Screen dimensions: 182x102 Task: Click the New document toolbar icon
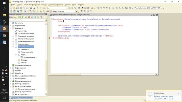pyautogui.click(x=11, y=8)
